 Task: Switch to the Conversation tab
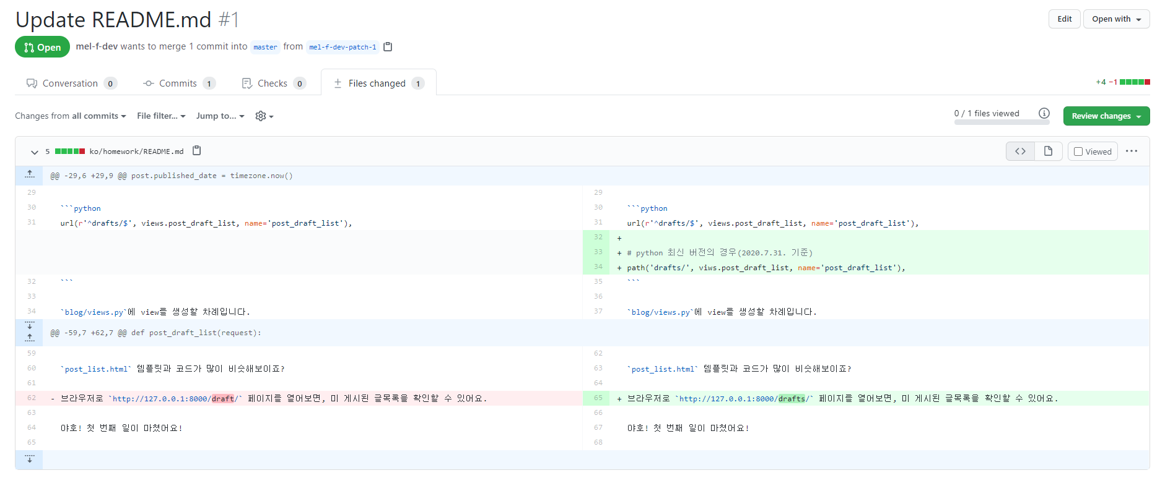(x=71, y=83)
